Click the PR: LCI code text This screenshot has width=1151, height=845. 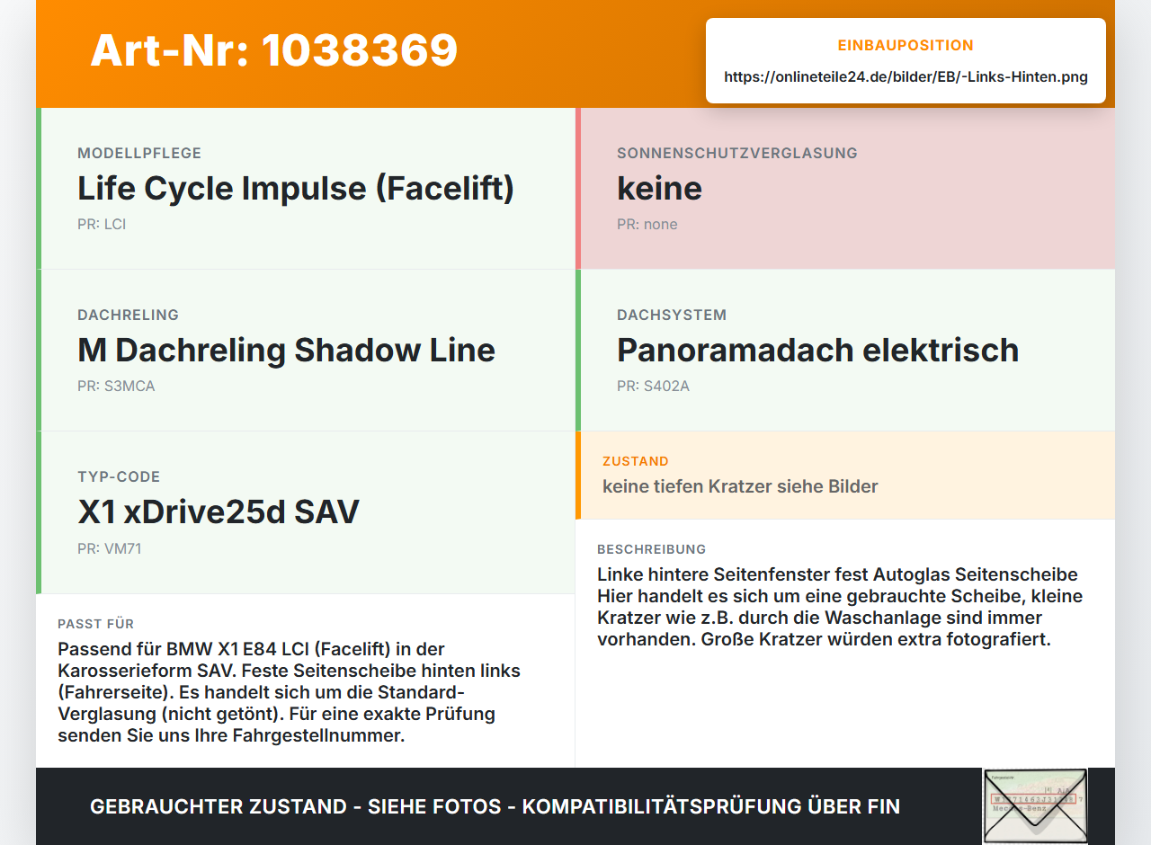pos(102,225)
